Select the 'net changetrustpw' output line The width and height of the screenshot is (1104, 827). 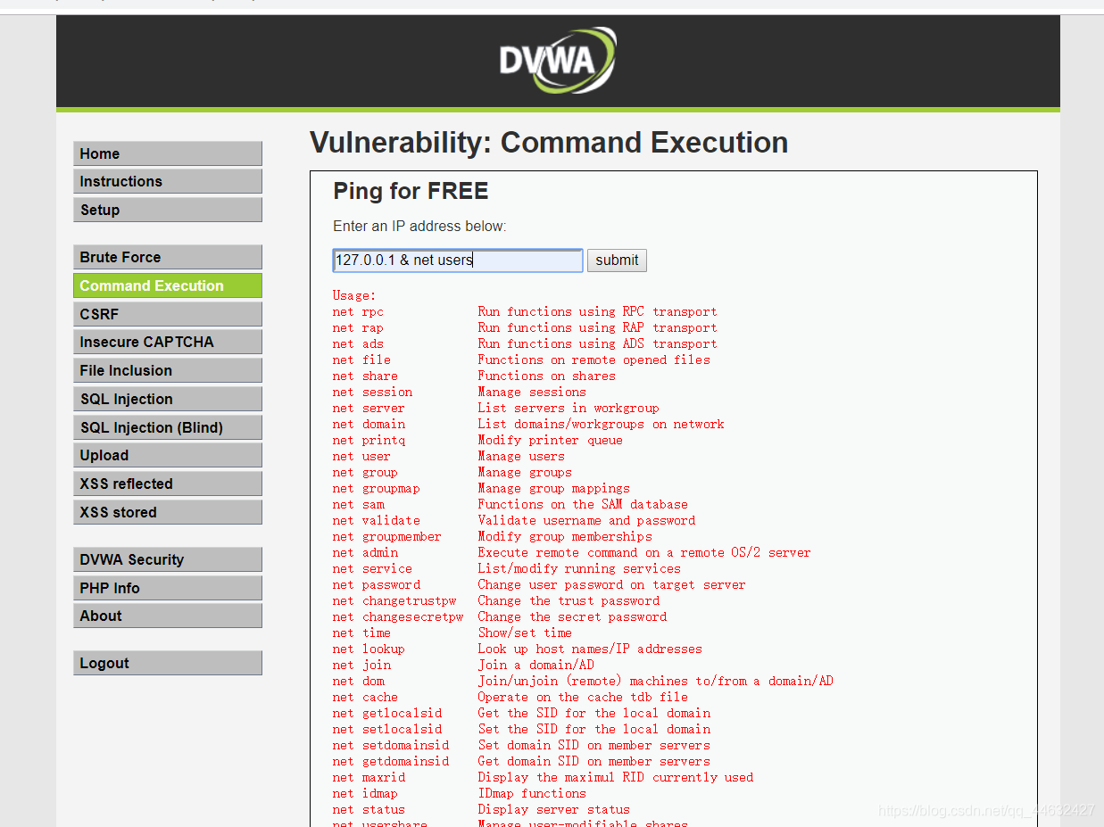pos(496,600)
